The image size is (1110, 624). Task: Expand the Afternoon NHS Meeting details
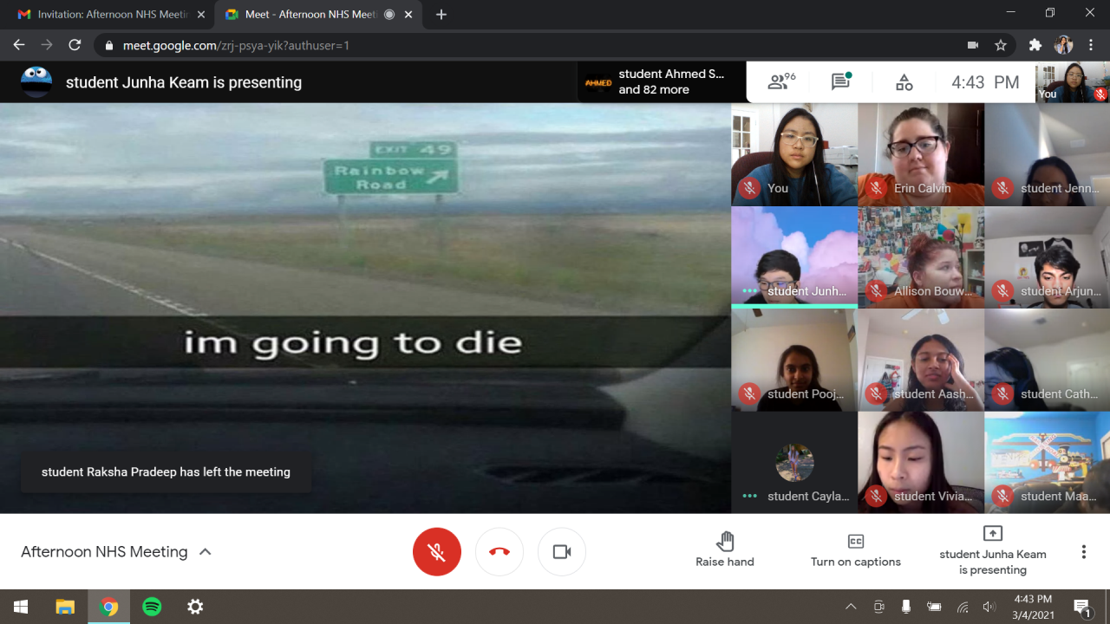(x=116, y=552)
